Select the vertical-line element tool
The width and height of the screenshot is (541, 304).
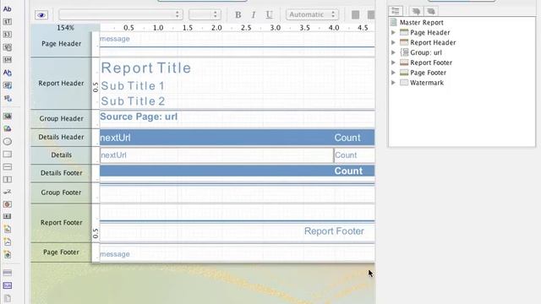point(8,180)
